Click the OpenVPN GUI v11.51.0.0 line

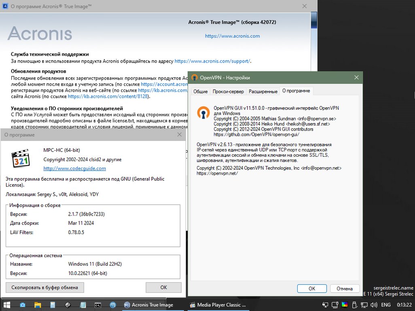pos(276,108)
